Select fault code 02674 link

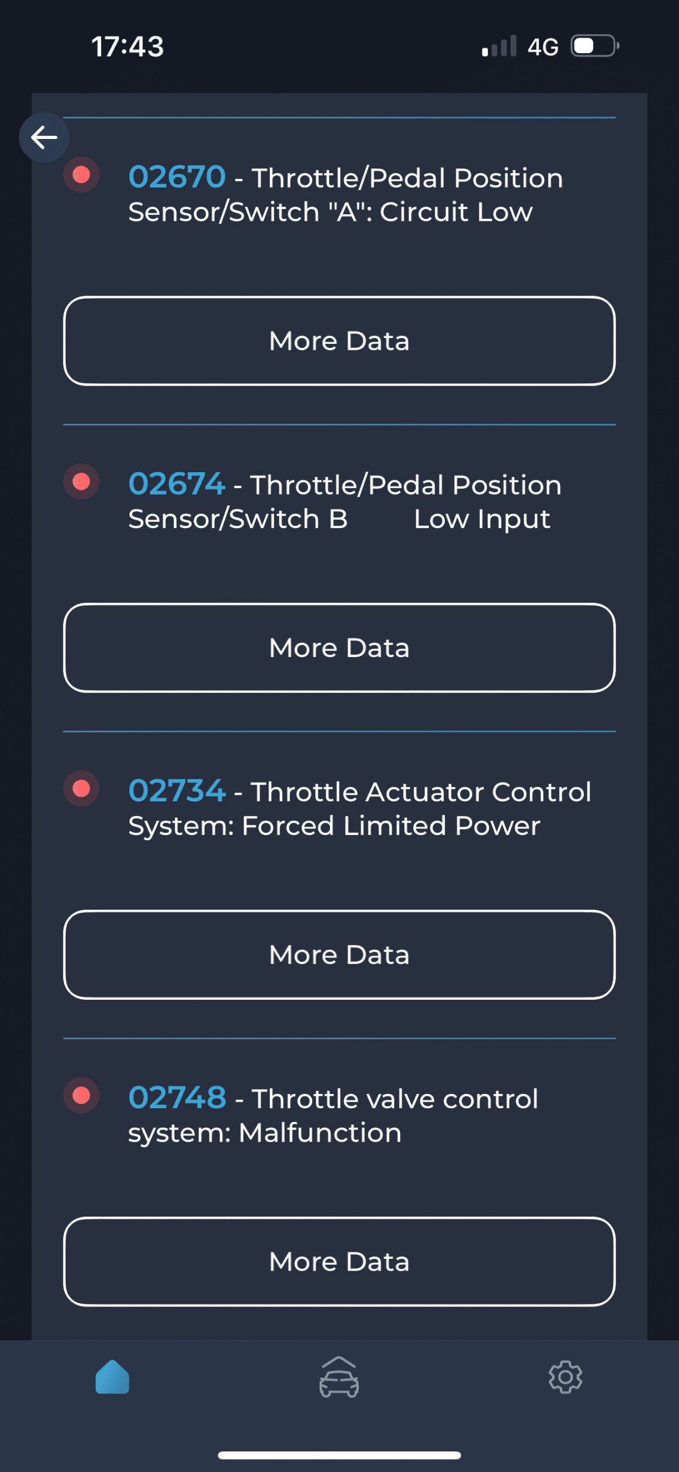point(177,483)
